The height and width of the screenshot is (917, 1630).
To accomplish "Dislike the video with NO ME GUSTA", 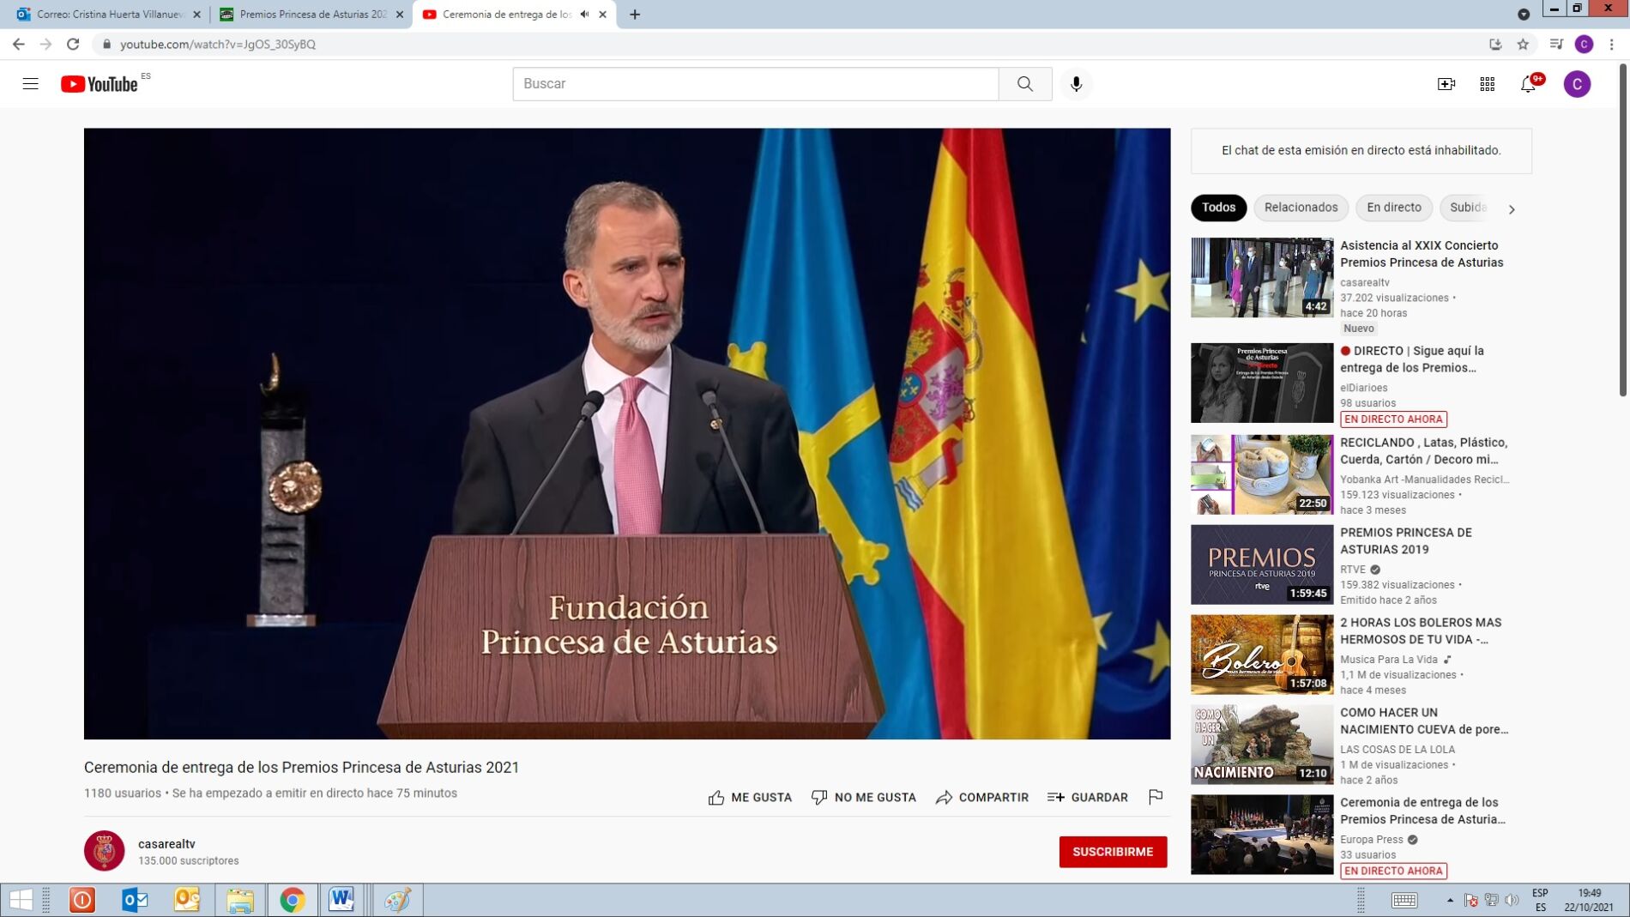I will point(863,798).
